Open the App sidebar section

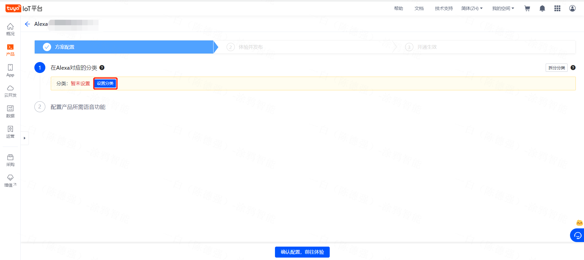pyautogui.click(x=10, y=71)
